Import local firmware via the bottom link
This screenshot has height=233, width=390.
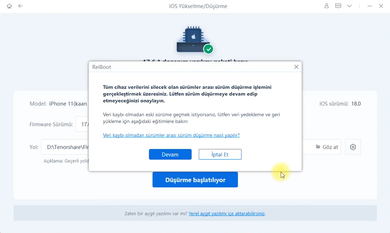pos(227,214)
